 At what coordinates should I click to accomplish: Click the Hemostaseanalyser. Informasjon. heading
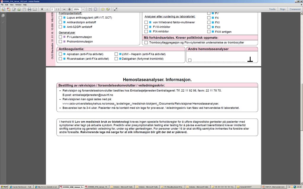(x=157, y=80)
